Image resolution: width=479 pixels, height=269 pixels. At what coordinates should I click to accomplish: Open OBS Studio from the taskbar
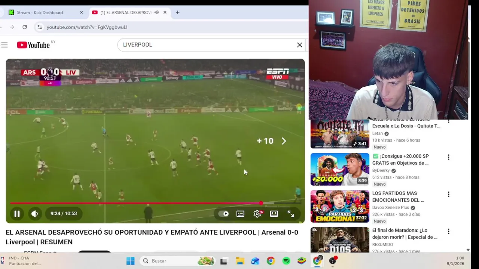click(333, 261)
